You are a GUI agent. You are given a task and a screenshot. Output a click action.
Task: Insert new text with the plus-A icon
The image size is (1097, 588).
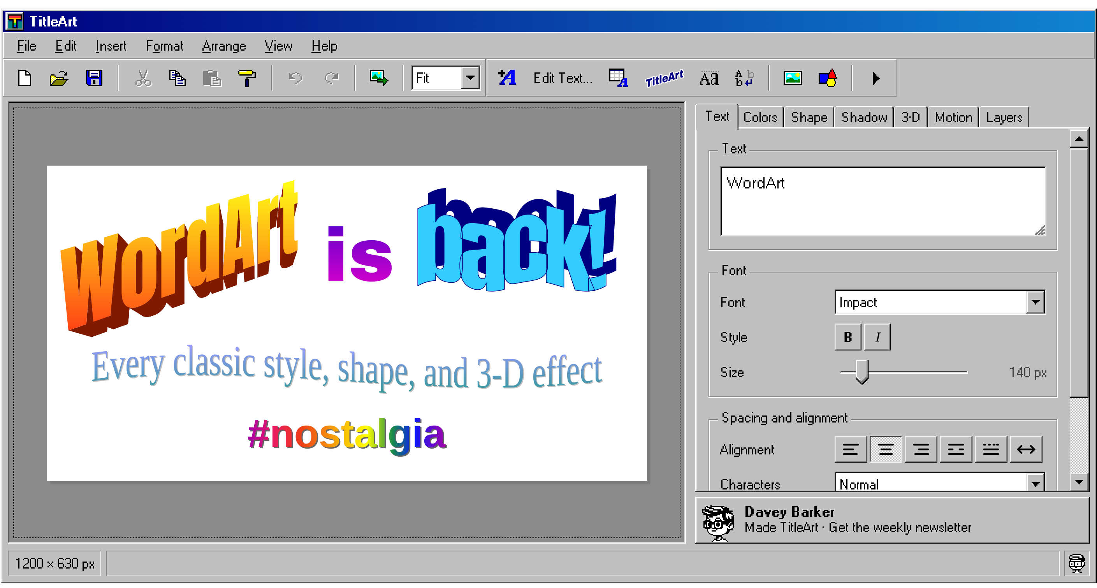(x=507, y=78)
